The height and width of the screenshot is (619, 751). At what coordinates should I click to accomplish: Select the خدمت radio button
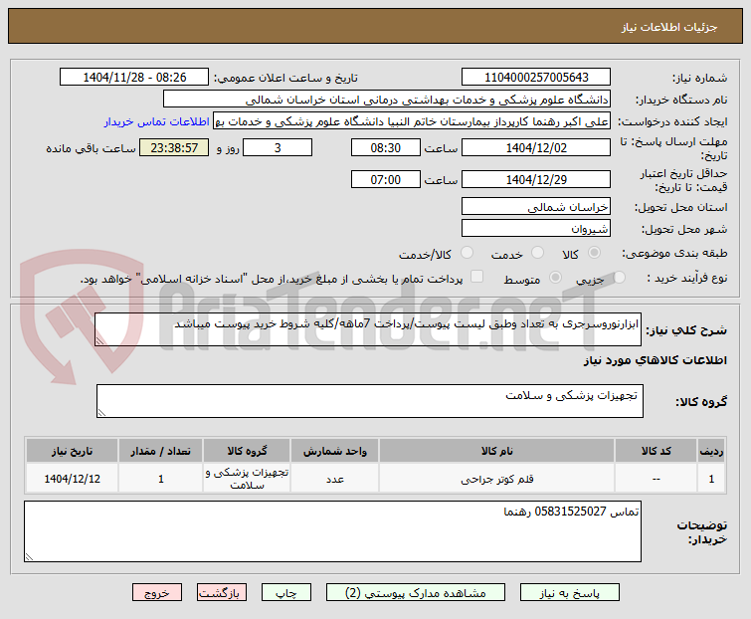click(x=537, y=253)
